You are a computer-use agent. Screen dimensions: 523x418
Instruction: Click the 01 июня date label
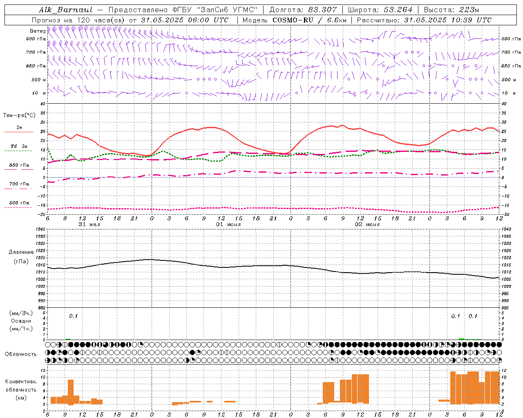228,225
